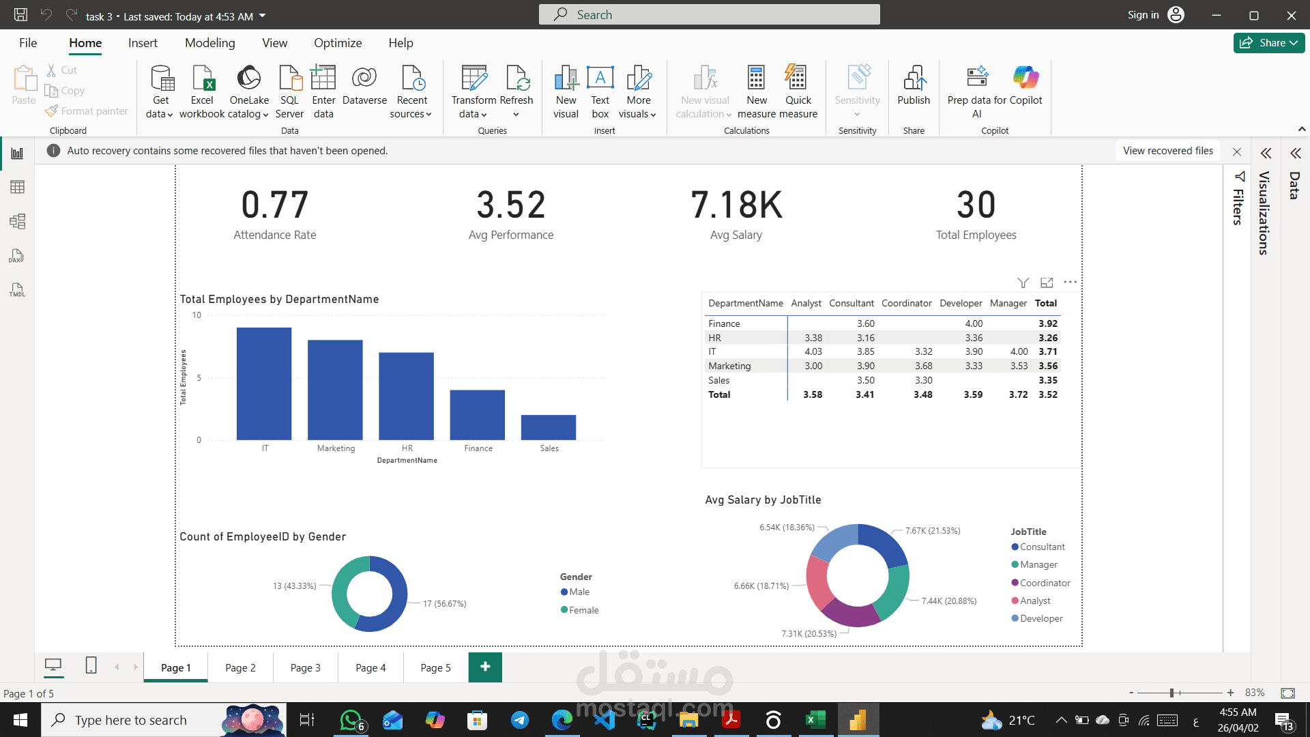The image size is (1310, 737).
Task: Click the Share button
Action: tap(1268, 42)
